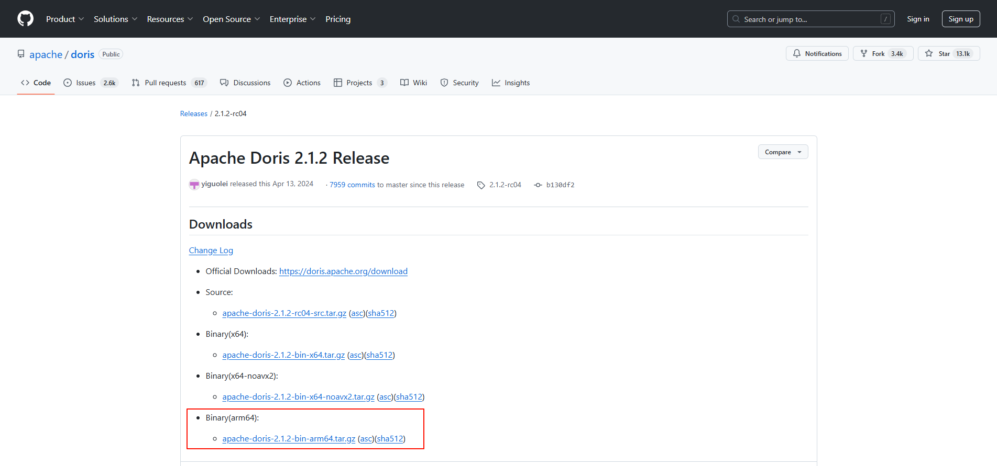Open the Pricing page

pyautogui.click(x=338, y=19)
